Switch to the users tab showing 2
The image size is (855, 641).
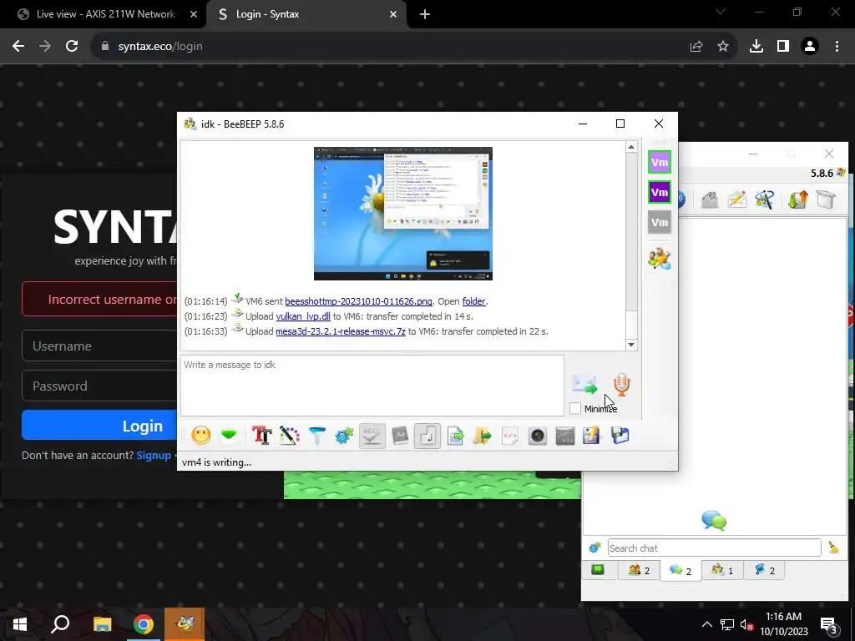[x=639, y=570]
